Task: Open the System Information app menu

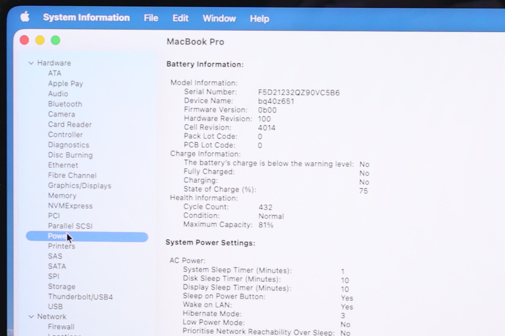Action: [86, 17]
